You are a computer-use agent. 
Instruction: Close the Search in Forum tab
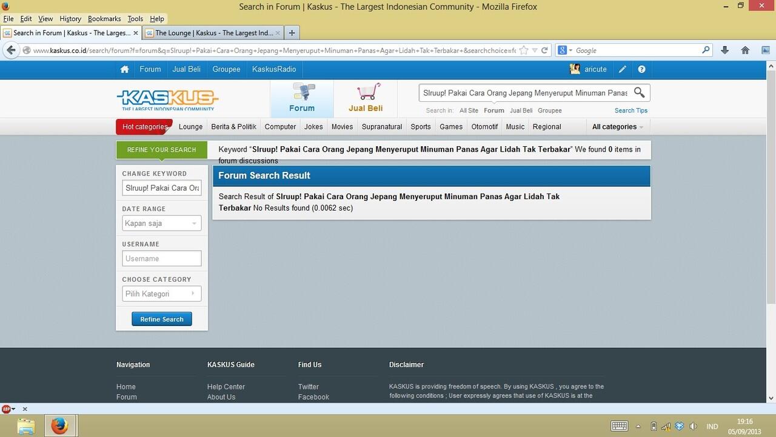[x=135, y=33]
